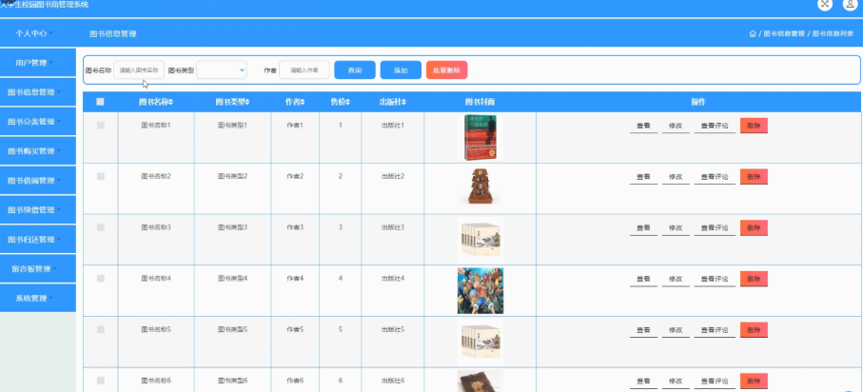This screenshot has width=863, height=392.
Task: Click 修改 for 图书名称6
Action: [x=676, y=381]
